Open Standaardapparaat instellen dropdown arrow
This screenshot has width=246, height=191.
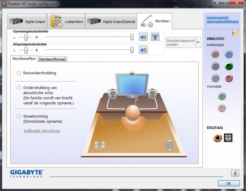pyautogui.click(x=198, y=42)
